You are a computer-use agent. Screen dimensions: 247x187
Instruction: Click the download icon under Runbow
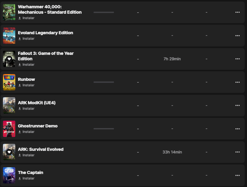click(20, 85)
